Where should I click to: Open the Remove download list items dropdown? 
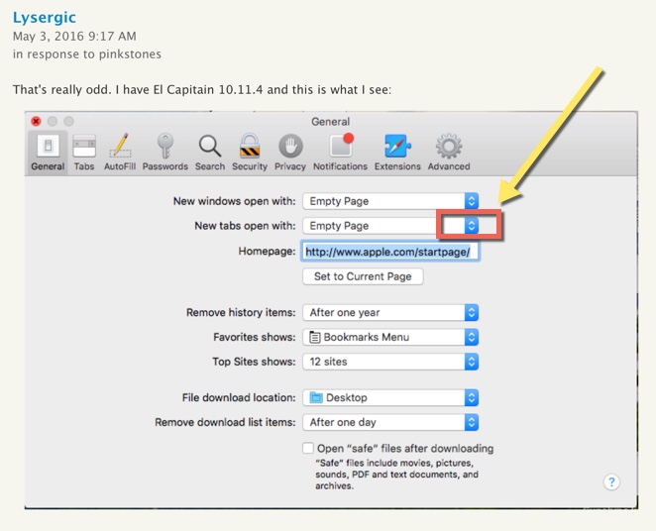point(390,422)
